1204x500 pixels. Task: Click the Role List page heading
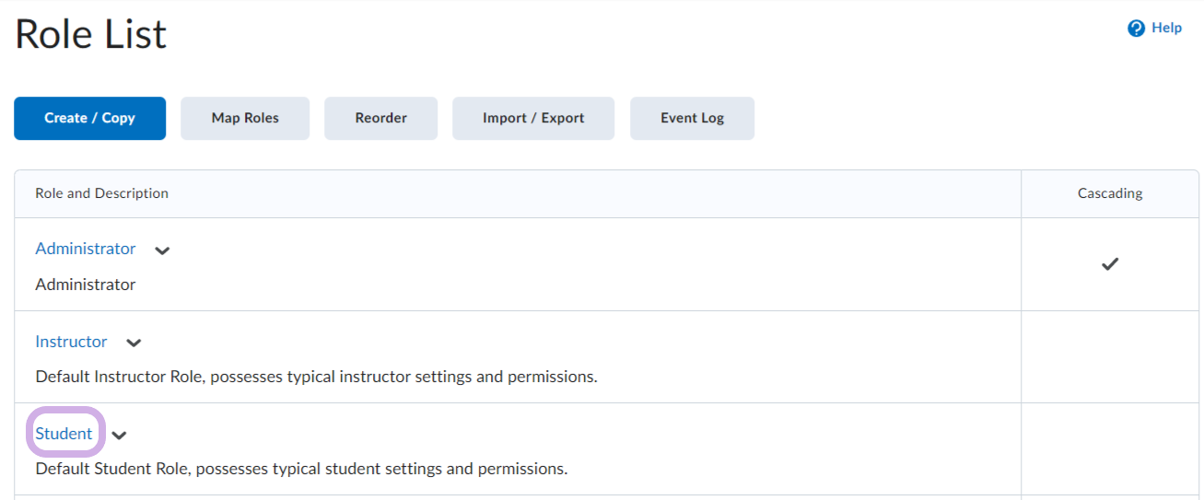coord(91,35)
